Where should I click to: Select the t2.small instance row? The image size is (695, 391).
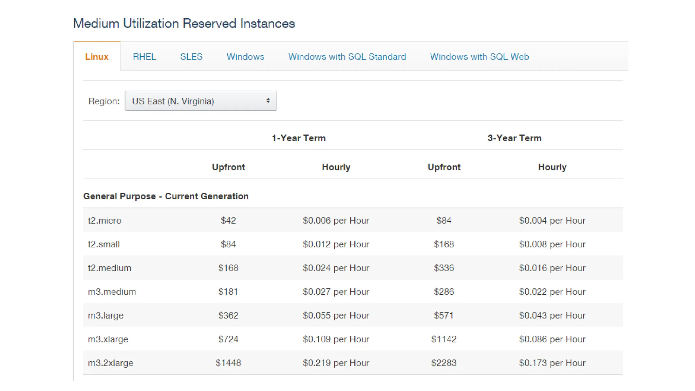click(104, 244)
